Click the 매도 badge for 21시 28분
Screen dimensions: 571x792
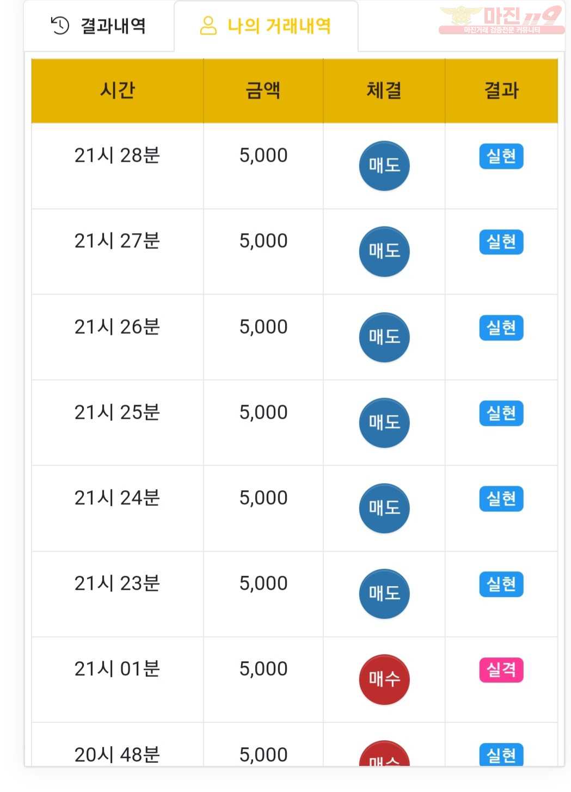tap(384, 166)
